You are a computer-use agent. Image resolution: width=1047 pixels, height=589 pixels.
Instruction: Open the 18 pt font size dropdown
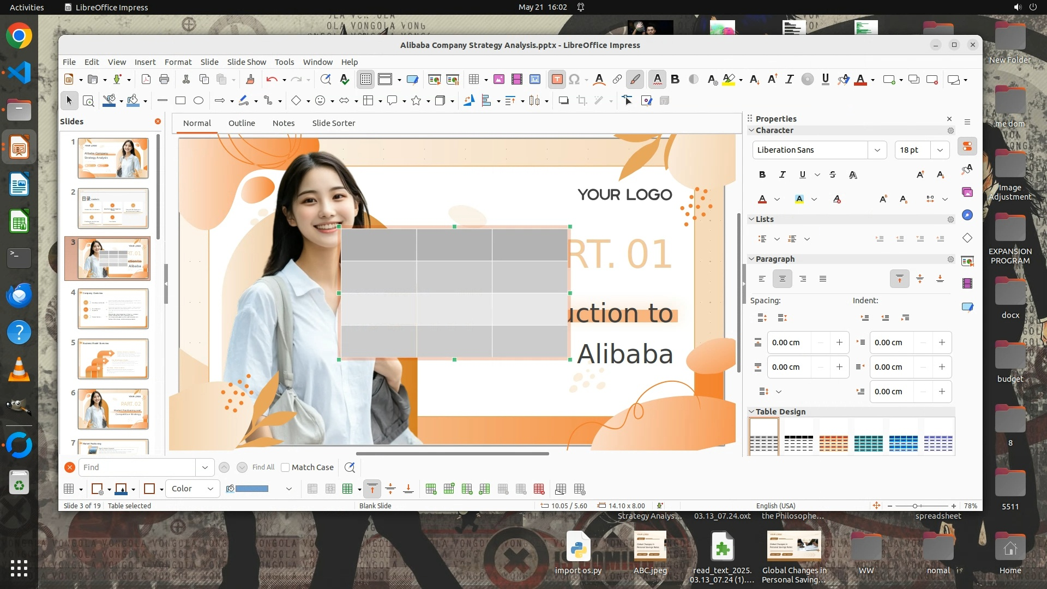pos(940,150)
